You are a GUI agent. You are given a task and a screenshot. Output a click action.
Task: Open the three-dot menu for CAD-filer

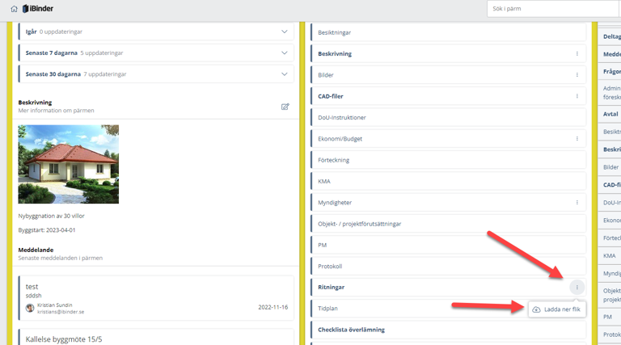coord(577,96)
